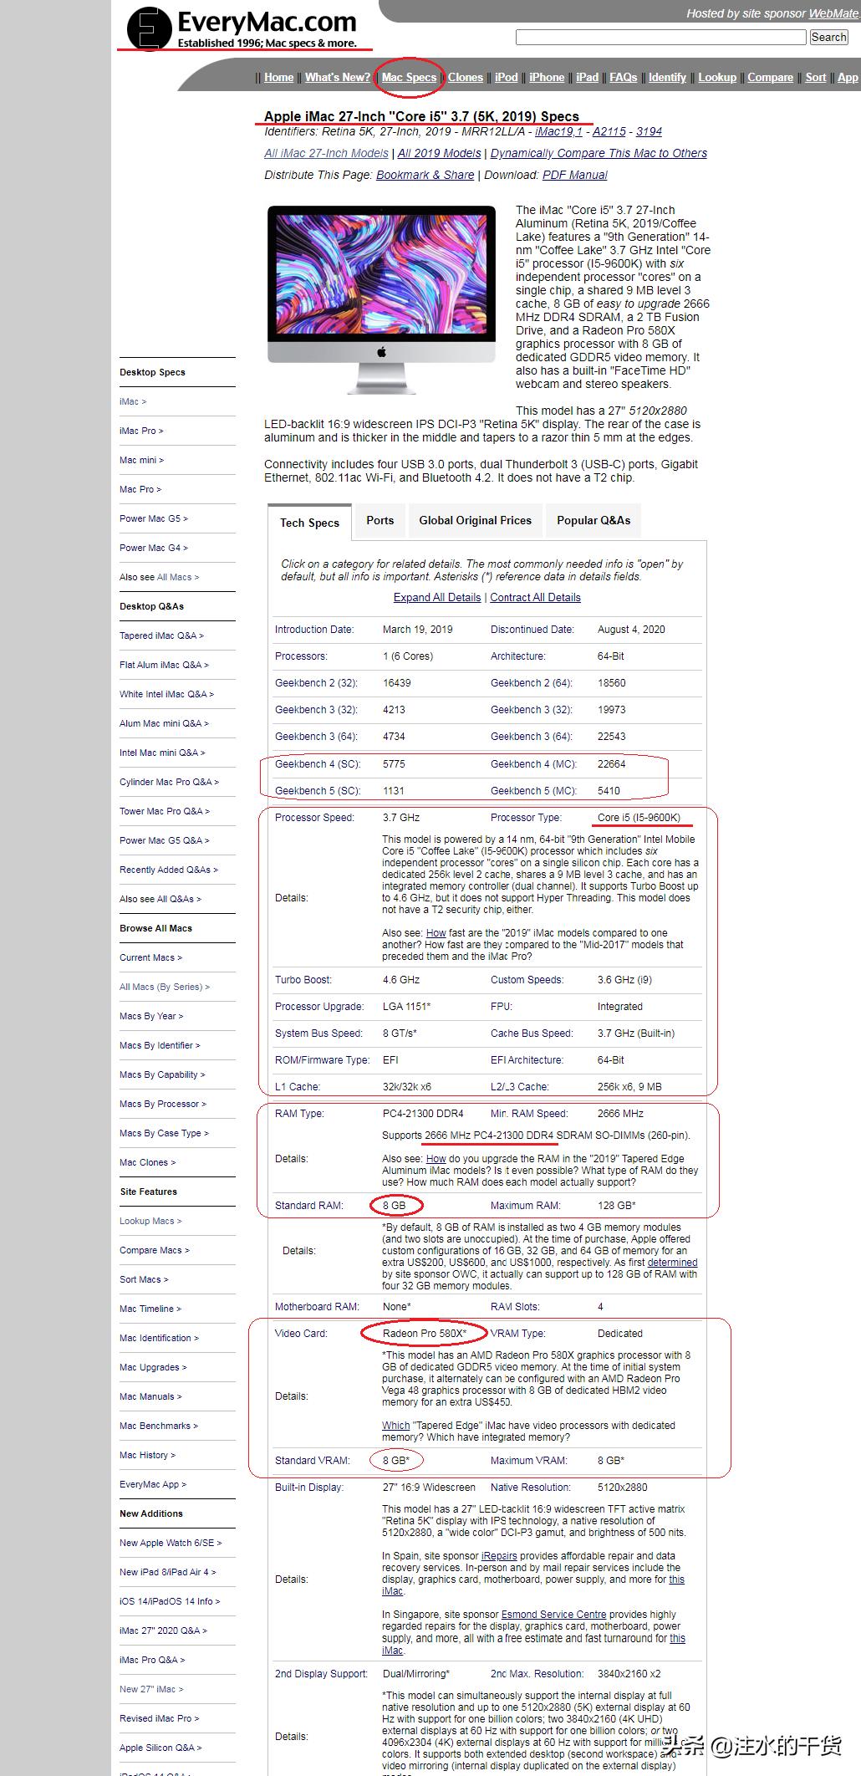
Task: Open the WebMate sponsor link
Action: [x=833, y=13]
